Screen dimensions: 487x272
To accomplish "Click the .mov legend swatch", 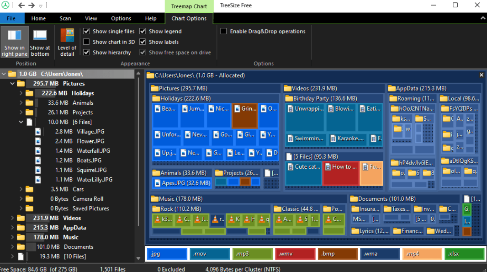I will (x=210, y=254).
